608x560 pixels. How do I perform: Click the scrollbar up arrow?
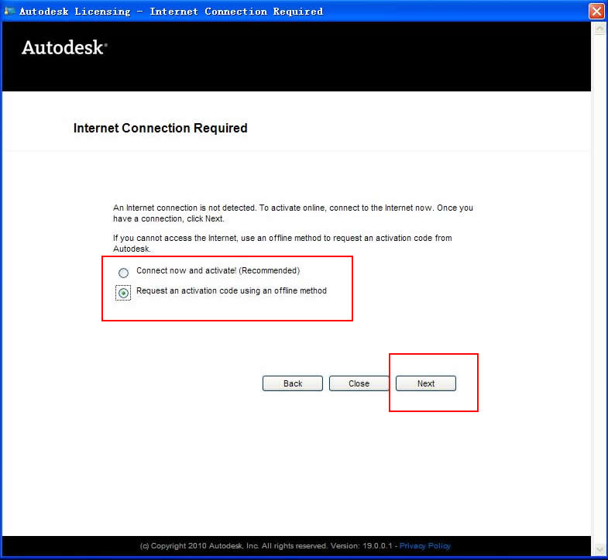pyautogui.click(x=599, y=29)
